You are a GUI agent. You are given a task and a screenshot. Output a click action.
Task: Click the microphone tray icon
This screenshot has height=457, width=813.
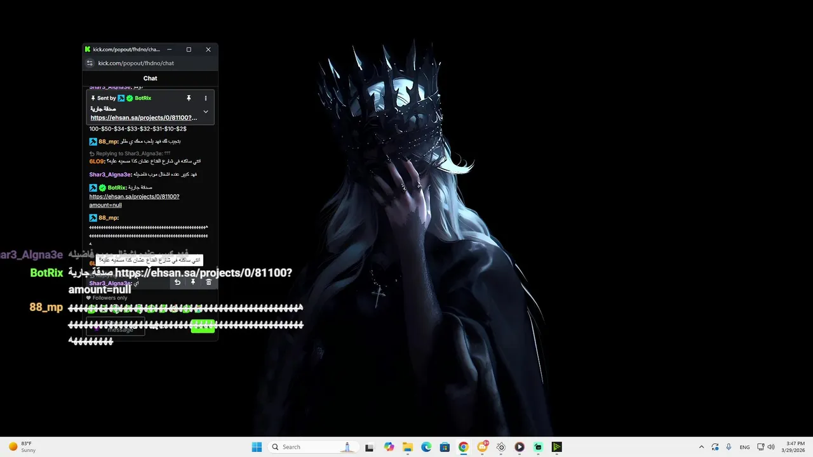click(x=729, y=447)
